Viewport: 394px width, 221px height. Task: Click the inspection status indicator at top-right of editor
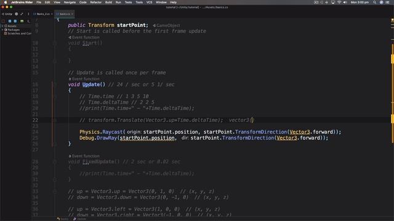click(x=392, y=20)
